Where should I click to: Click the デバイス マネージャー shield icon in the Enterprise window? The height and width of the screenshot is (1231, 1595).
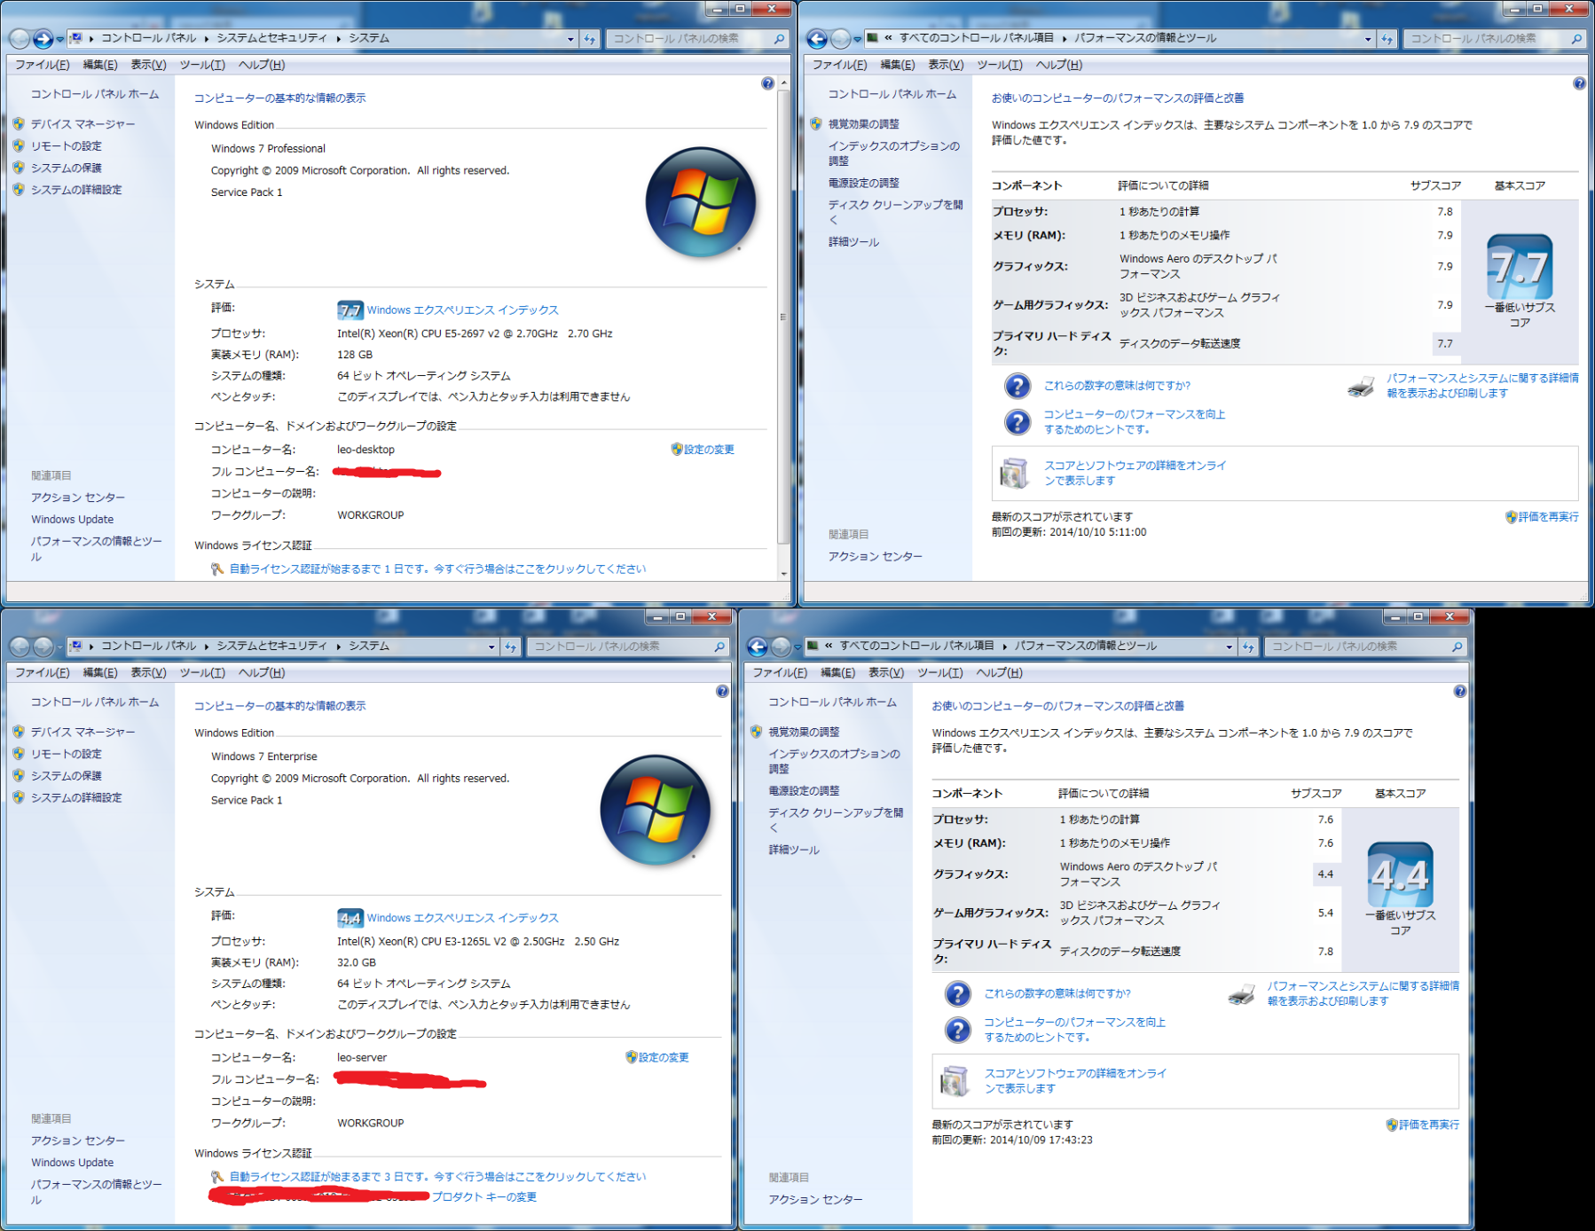[x=19, y=732]
